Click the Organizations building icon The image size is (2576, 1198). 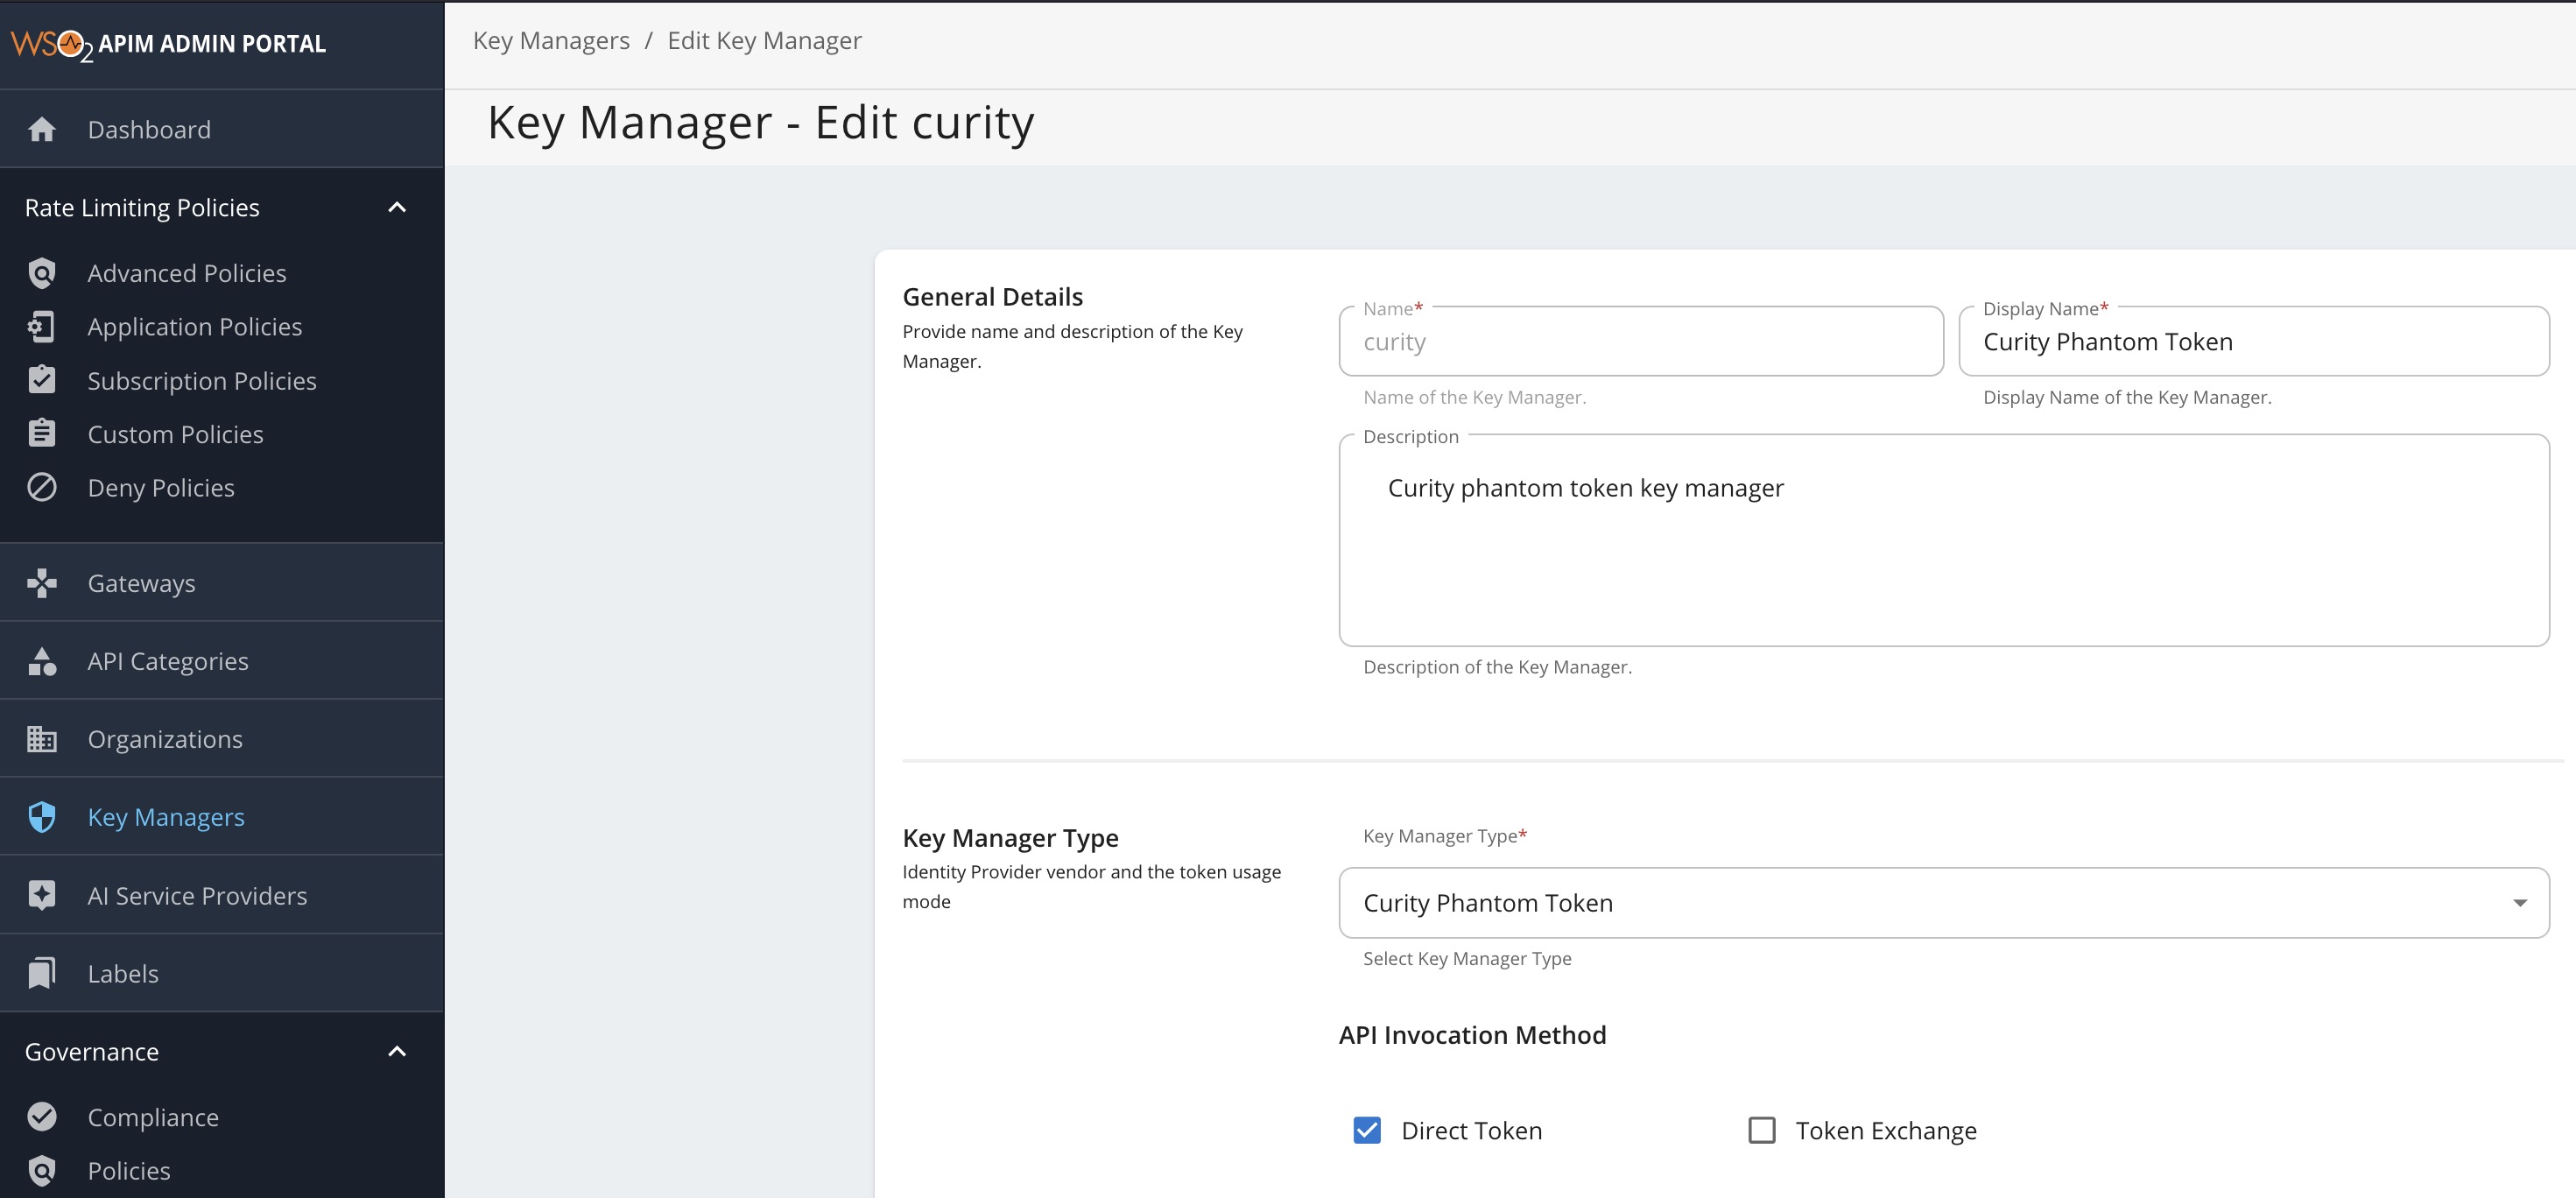[x=42, y=739]
